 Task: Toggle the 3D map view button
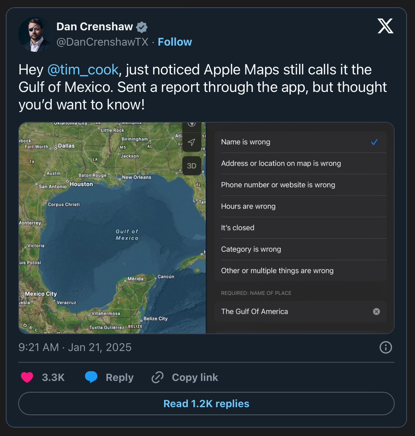[191, 166]
